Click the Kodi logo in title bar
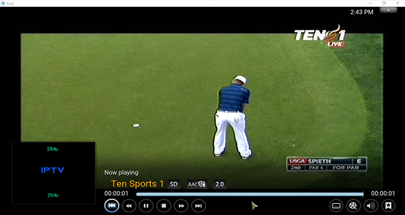This screenshot has height=215, width=405. [3, 3]
